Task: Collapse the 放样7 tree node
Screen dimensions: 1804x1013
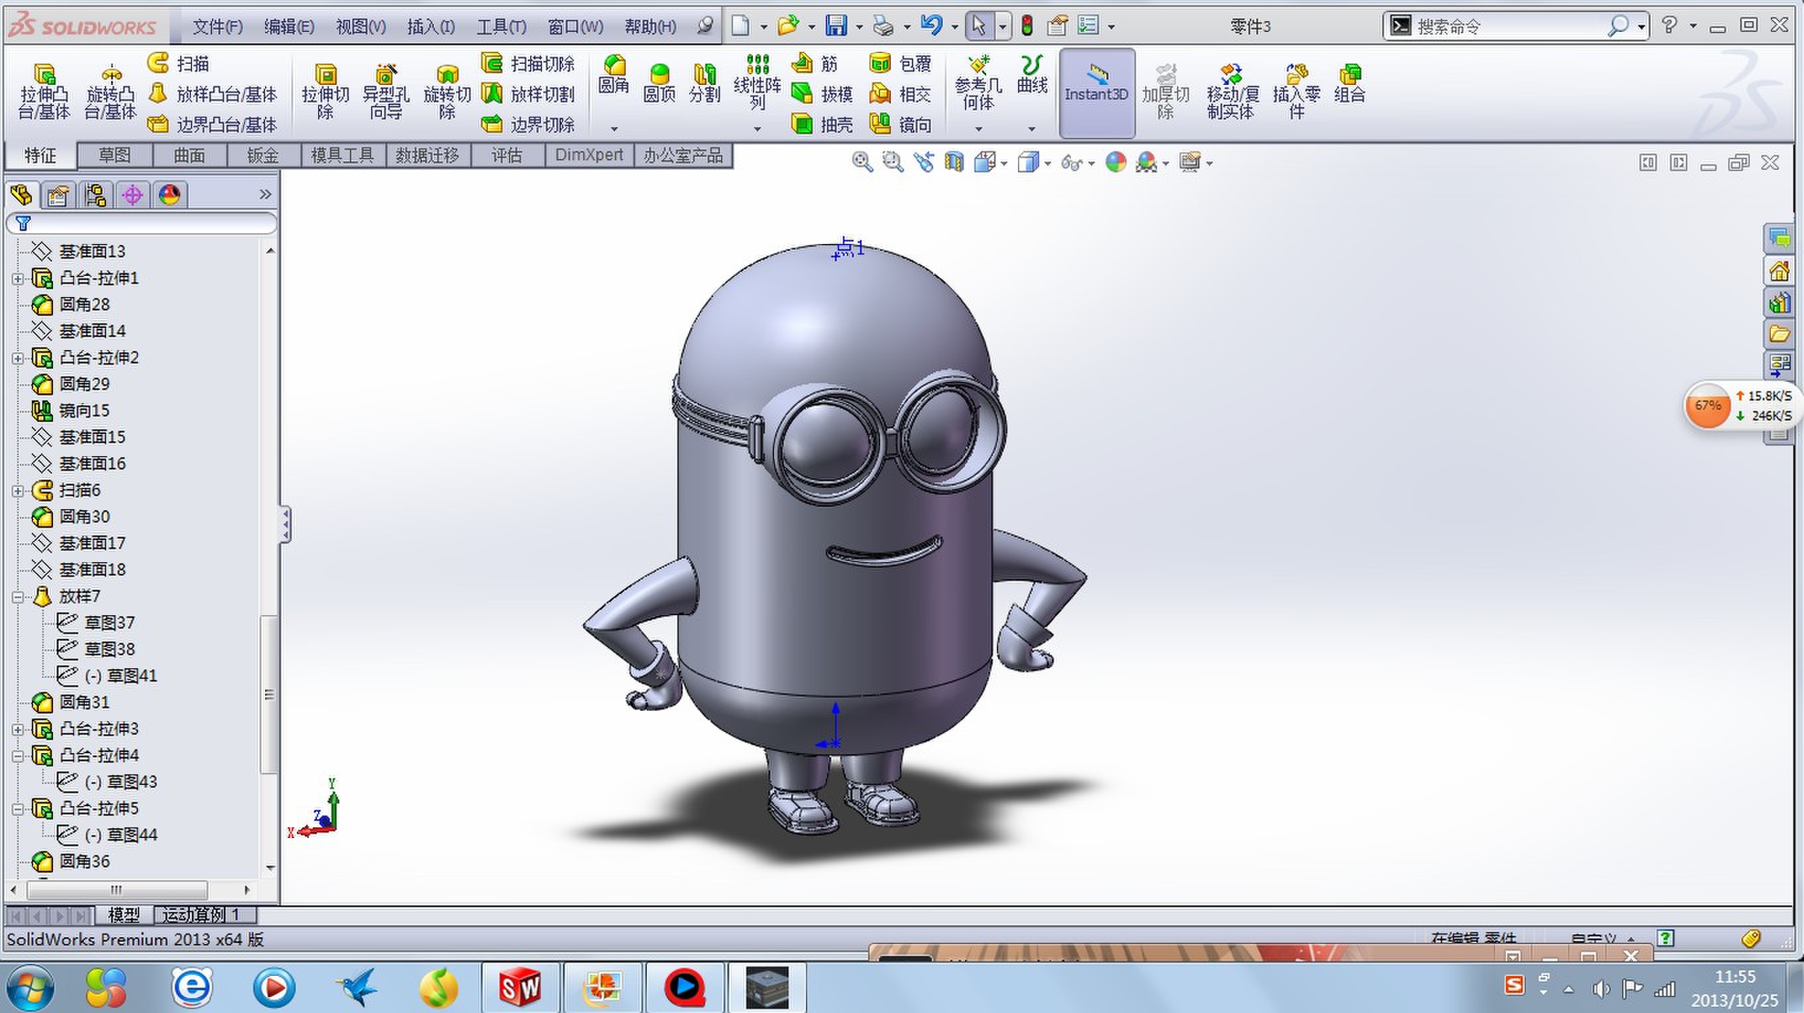Action: [18, 597]
